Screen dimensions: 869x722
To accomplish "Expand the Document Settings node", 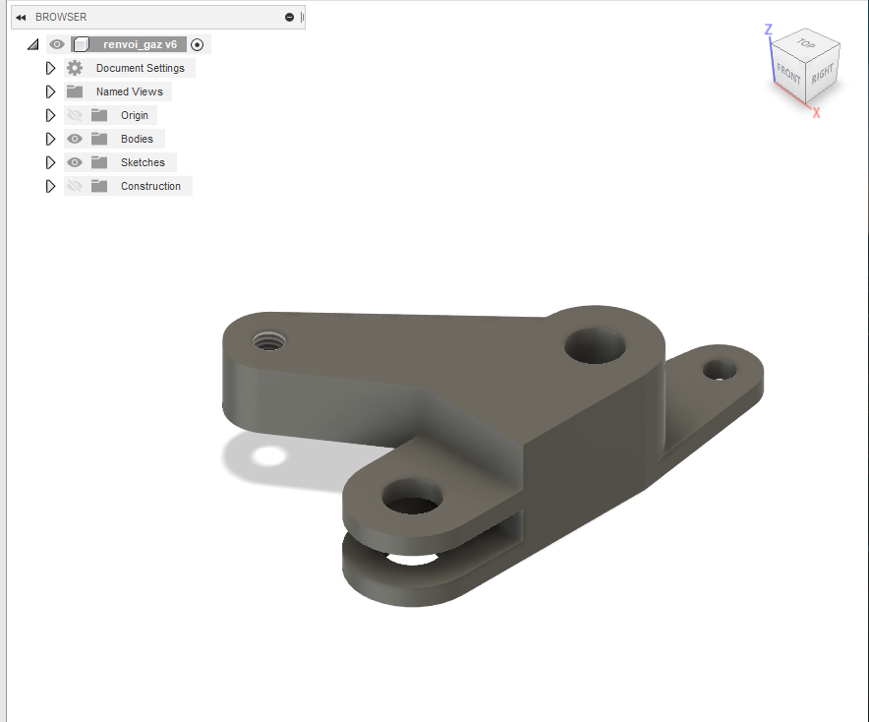I will (x=50, y=68).
